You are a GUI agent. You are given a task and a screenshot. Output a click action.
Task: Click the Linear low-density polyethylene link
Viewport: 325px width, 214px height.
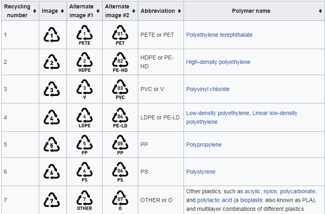242,117
